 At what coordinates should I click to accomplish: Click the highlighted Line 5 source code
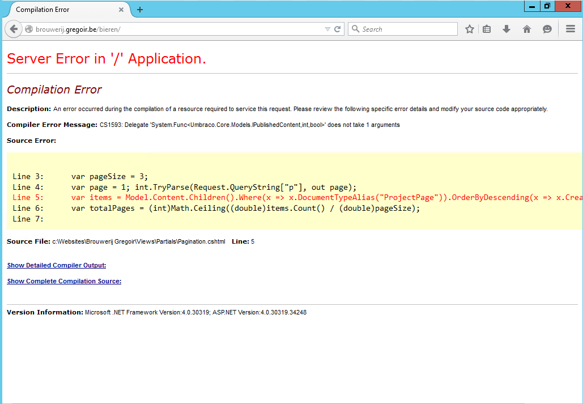click(x=297, y=198)
